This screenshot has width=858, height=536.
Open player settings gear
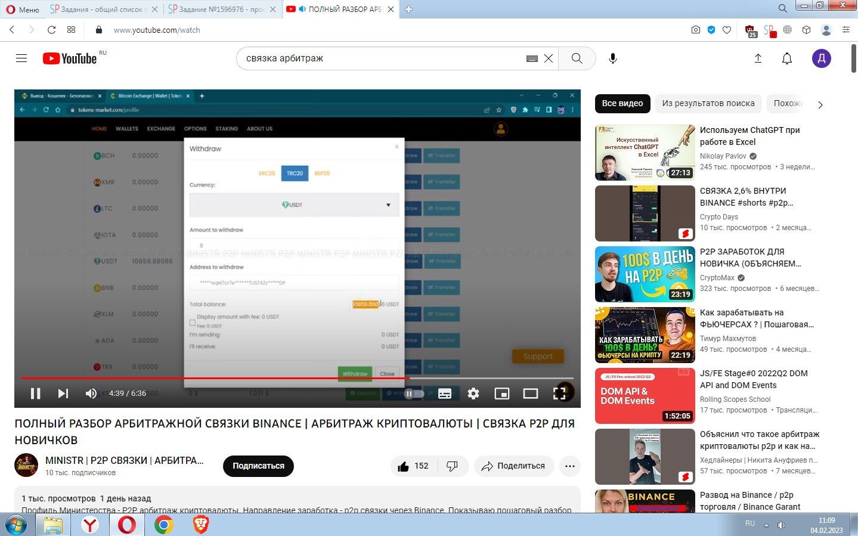[x=473, y=394]
